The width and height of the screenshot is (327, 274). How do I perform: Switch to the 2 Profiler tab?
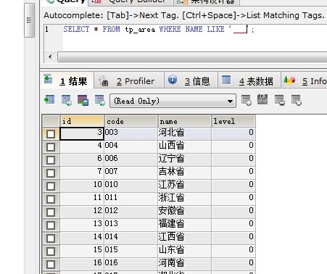[x=129, y=80]
